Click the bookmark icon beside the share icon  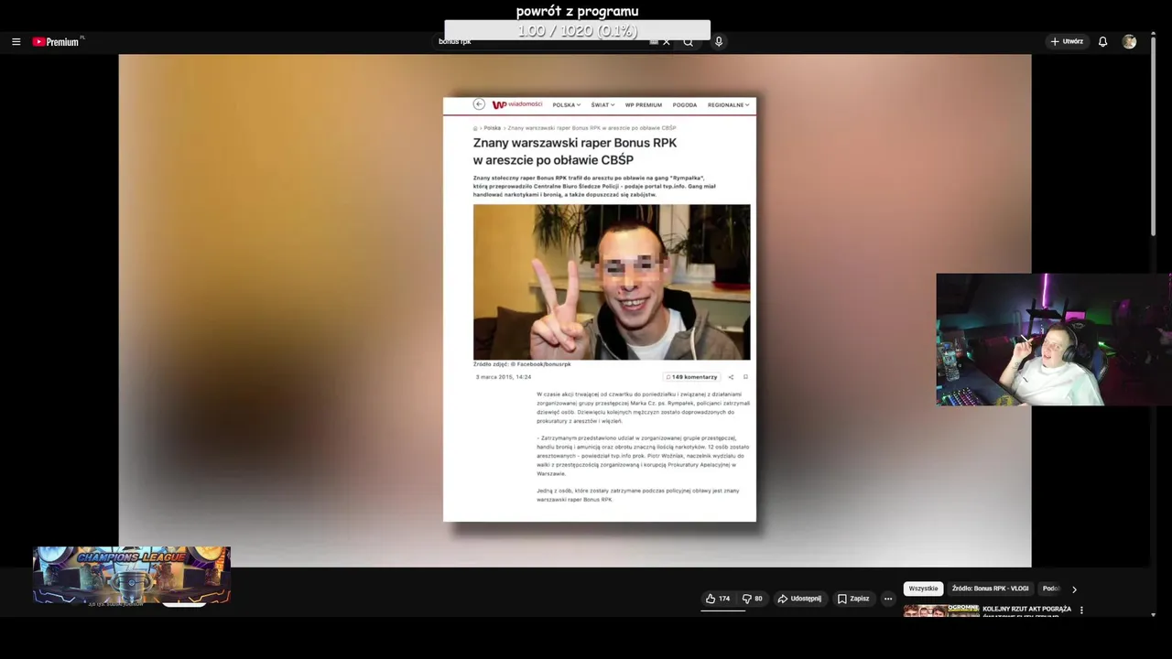pyautogui.click(x=745, y=377)
